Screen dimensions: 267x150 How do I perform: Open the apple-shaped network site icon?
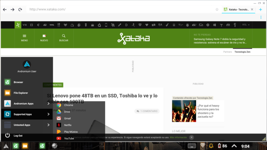(x=99, y=25)
